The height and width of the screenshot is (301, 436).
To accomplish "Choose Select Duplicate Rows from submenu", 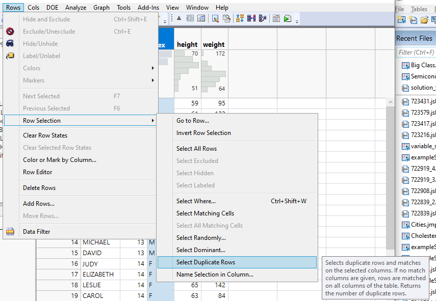I will [206, 262].
